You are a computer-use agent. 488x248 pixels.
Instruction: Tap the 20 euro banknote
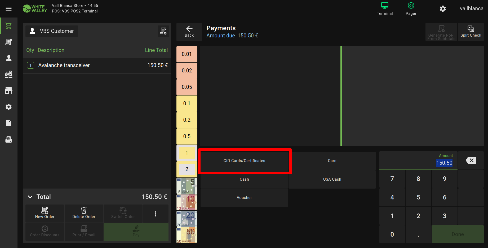click(x=187, y=219)
